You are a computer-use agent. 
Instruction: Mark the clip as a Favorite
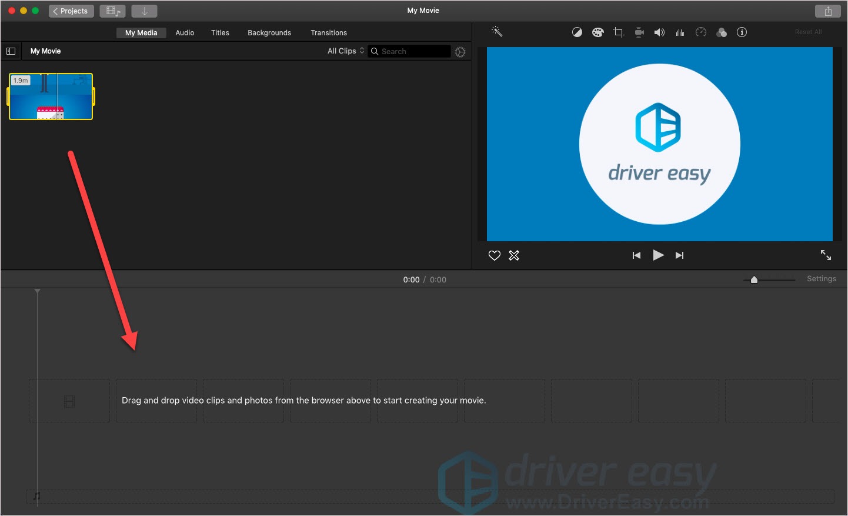494,255
